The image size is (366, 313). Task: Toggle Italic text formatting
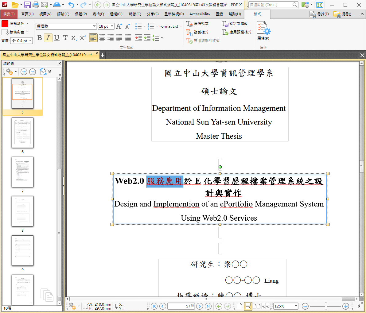pos(48,38)
